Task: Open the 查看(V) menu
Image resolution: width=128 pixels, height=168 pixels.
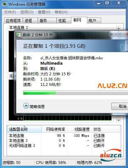Action: click(44, 12)
